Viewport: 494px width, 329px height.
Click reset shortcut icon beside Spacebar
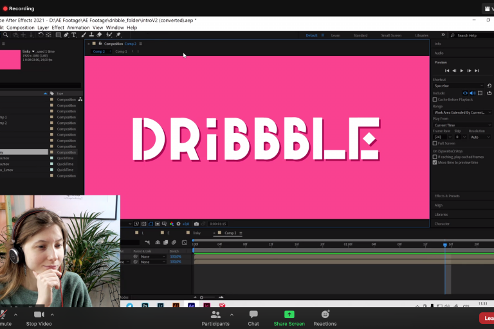[489, 85]
